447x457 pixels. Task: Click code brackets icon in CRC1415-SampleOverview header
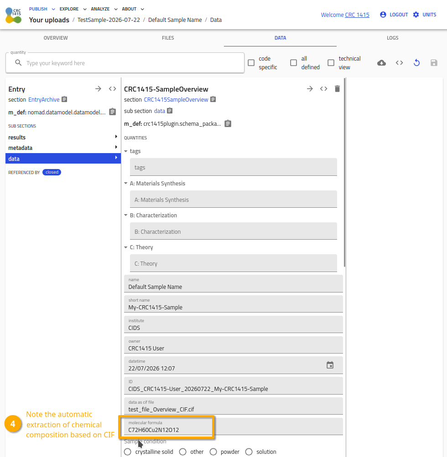coord(323,88)
